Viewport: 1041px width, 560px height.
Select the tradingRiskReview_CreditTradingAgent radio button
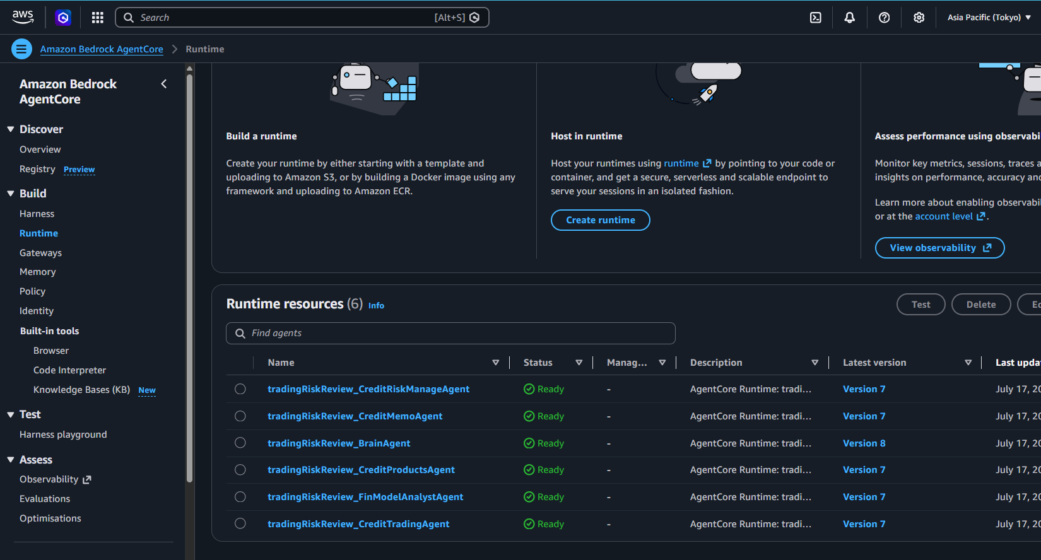[x=240, y=523]
